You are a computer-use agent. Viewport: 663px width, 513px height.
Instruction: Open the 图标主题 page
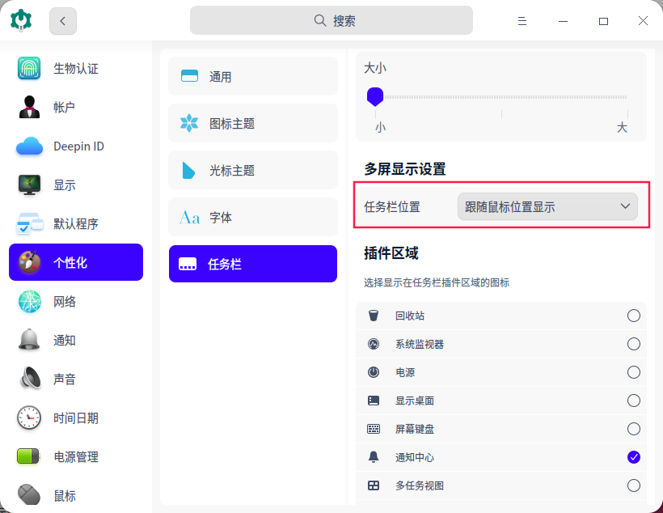[x=253, y=123]
